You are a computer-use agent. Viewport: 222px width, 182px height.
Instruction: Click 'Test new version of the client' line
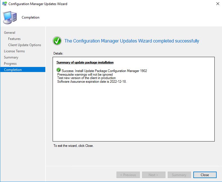[x=86, y=78]
